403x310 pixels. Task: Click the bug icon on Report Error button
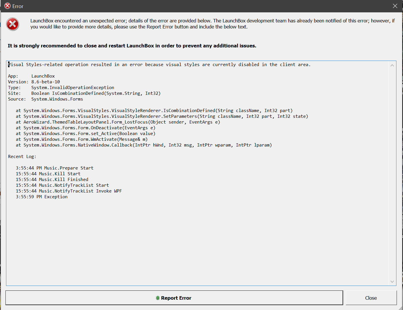click(158, 298)
